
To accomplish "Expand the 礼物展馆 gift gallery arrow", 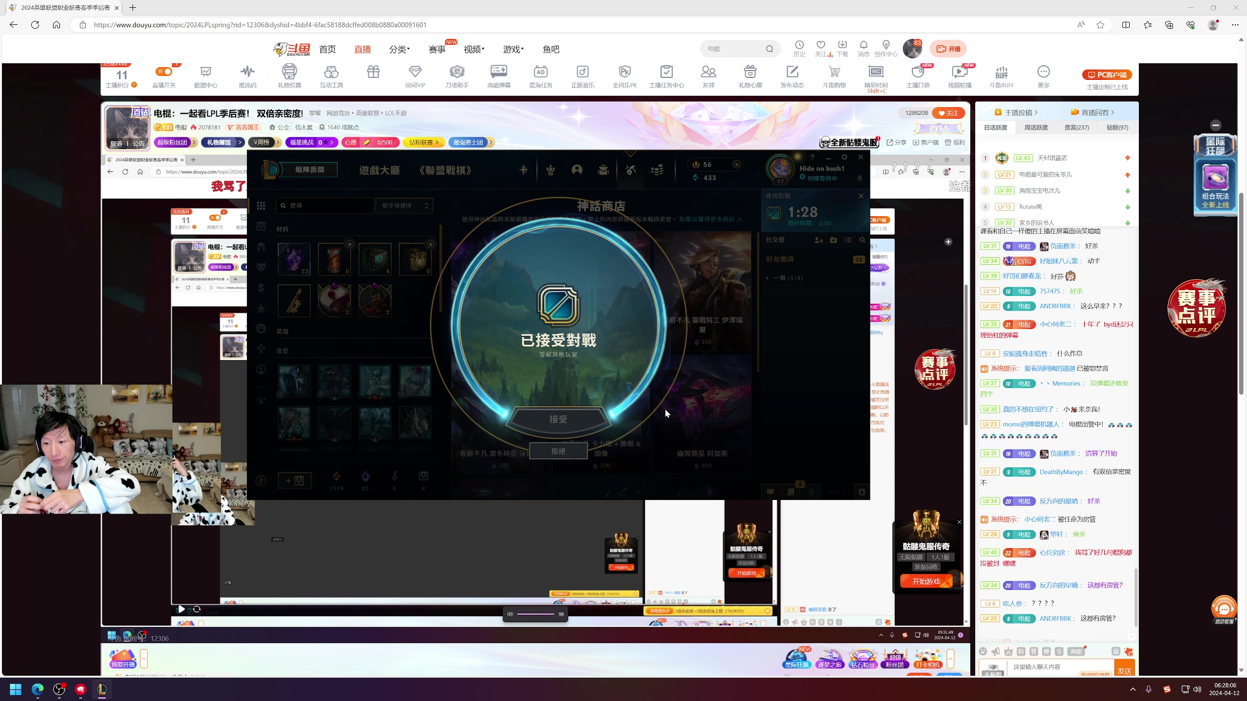I will pos(240,142).
